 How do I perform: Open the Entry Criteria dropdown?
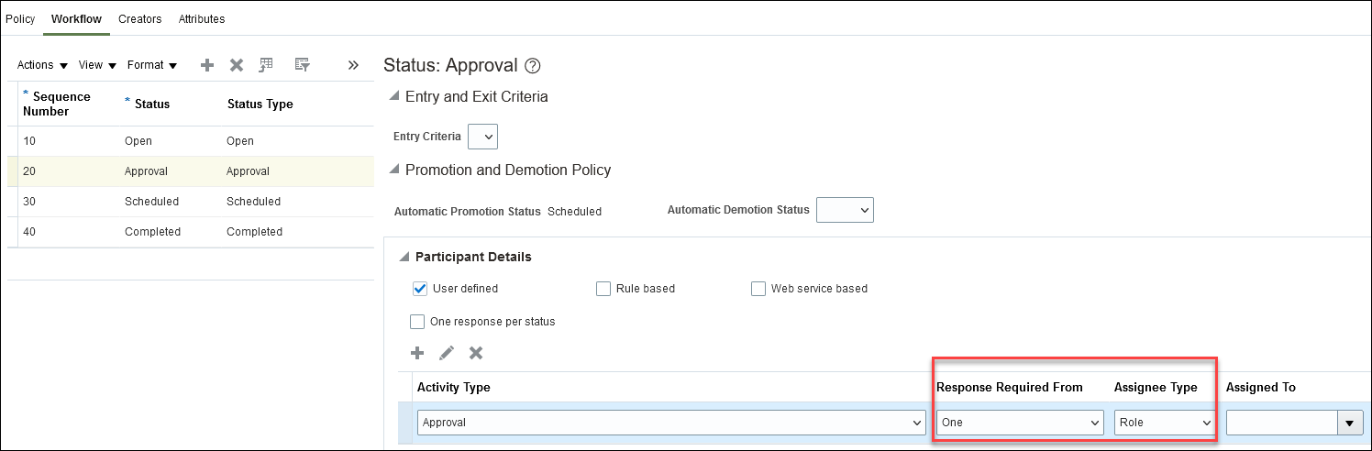pyautogui.click(x=482, y=137)
